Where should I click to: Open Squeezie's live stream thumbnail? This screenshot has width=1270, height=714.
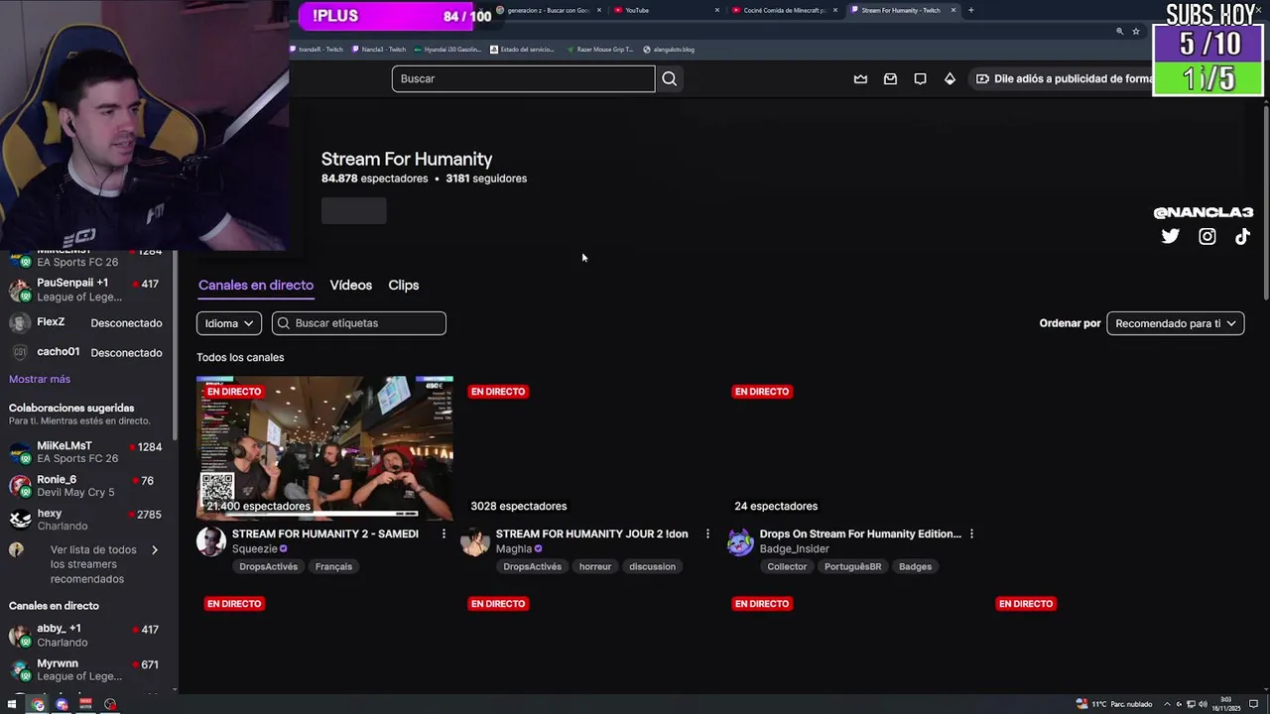coord(324,447)
